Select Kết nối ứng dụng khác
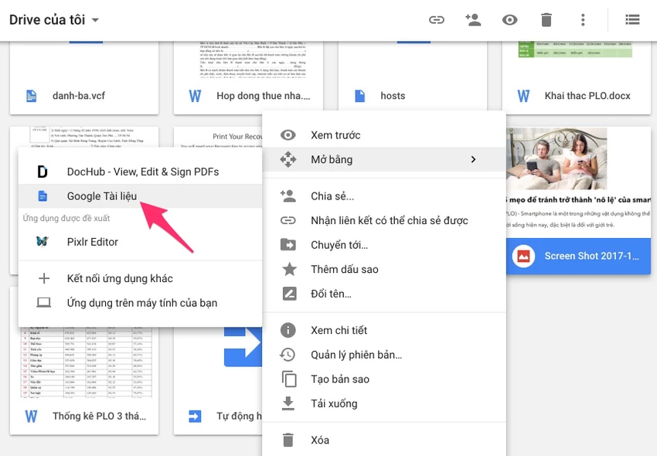 [x=140, y=278]
